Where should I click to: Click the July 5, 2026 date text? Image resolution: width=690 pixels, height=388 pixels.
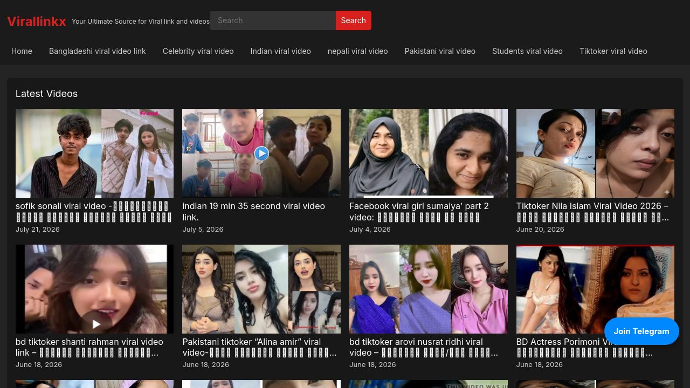click(203, 229)
